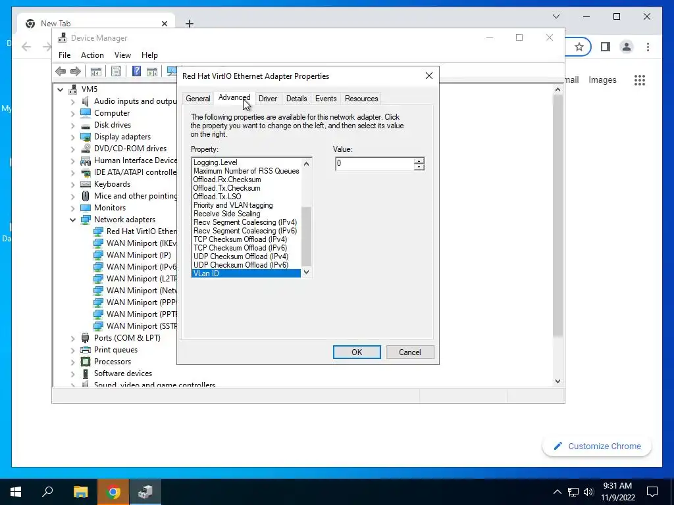Click Mice and other pointing devices icon
The width and height of the screenshot is (674, 505).
(86, 196)
